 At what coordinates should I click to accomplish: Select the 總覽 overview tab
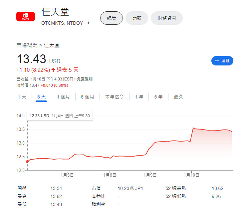click(x=112, y=18)
